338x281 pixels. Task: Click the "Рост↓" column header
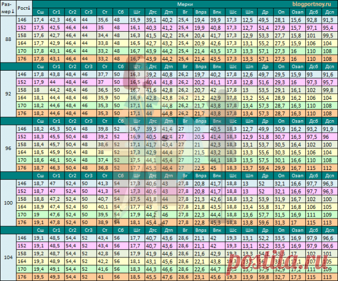(24, 8)
